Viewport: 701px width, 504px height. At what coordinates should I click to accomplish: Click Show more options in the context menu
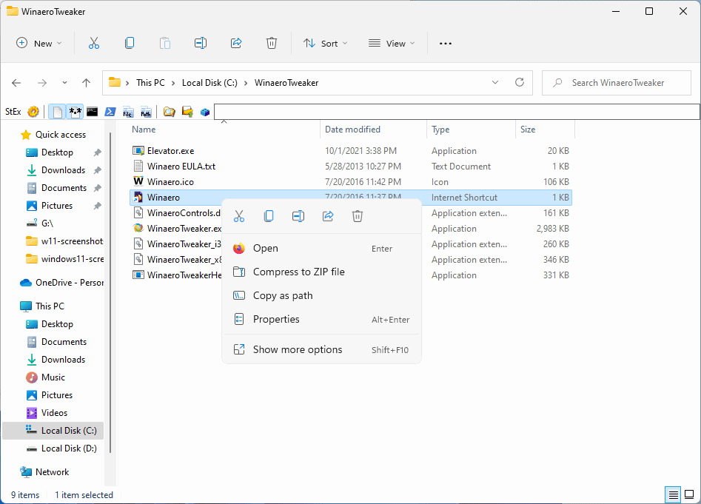pos(298,349)
